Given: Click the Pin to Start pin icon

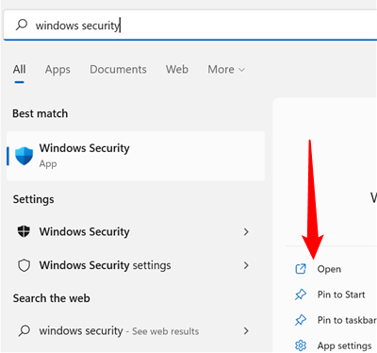Looking at the screenshot, I should click(301, 294).
